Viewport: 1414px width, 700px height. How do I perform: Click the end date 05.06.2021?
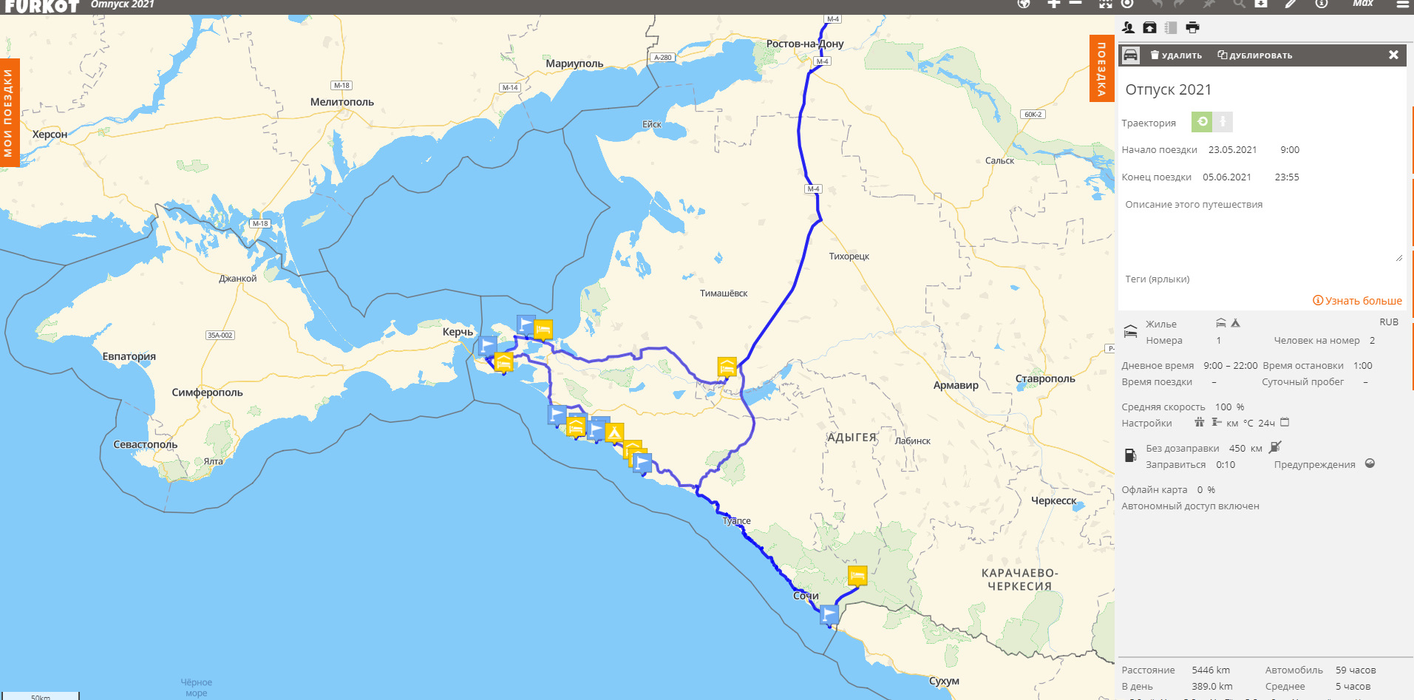pos(1227,177)
